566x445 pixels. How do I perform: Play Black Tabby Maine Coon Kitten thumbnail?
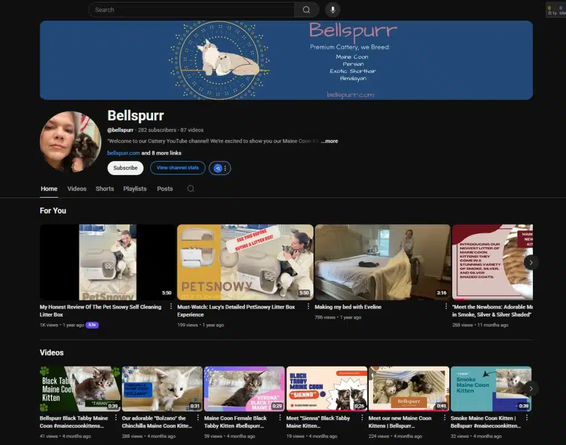click(x=80, y=389)
